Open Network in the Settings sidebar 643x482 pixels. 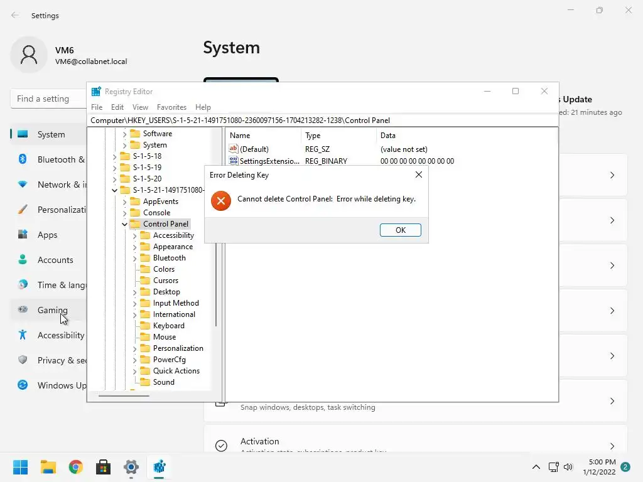point(48,185)
